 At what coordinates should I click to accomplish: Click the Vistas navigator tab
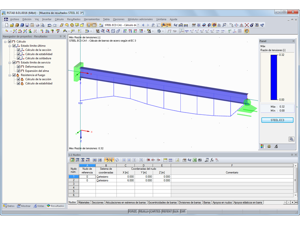pyautogui.click(x=39, y=206)
